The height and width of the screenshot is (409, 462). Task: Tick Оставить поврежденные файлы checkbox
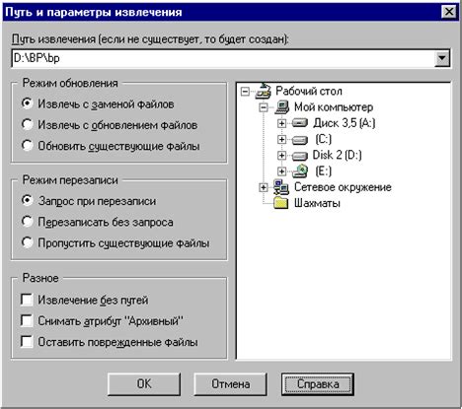(27, 341)
